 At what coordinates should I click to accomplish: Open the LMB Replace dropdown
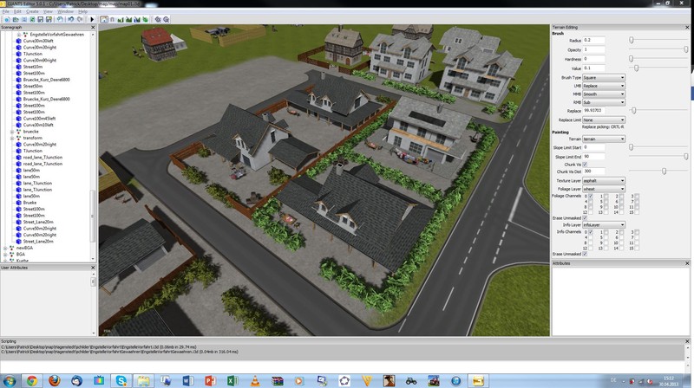pos(603,86)
